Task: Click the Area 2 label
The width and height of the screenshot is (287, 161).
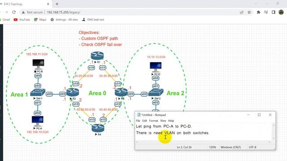Action: click(175, 93)
